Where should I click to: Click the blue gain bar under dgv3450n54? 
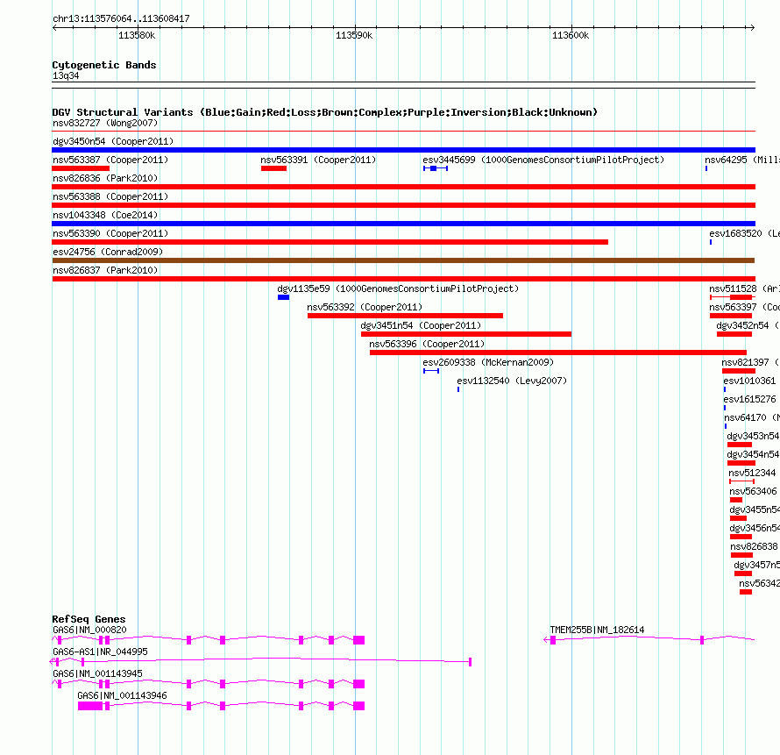[403, 150]
